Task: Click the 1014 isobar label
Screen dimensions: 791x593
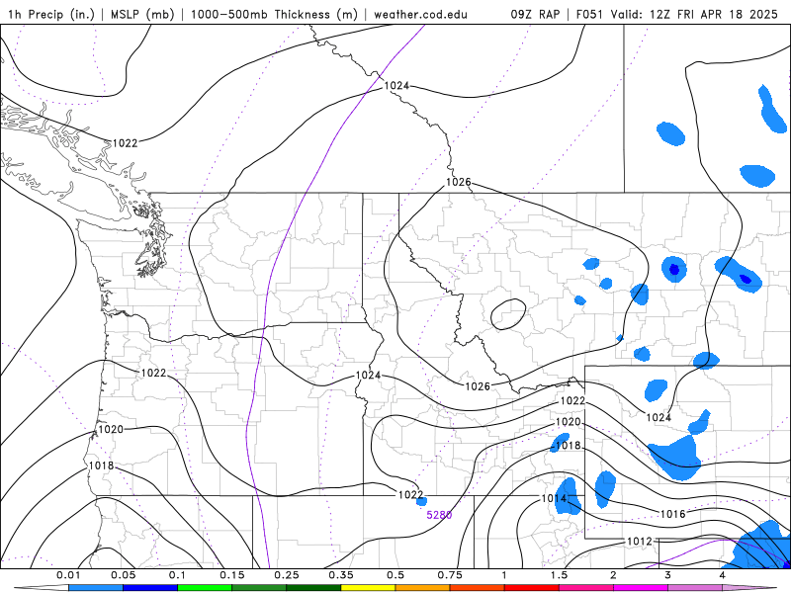Action: pyautogui.click(x=554, y=498)
